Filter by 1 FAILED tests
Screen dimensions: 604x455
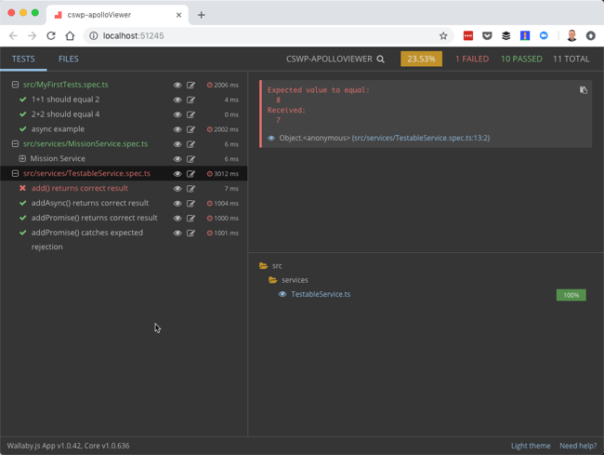[x=472, y=59]
